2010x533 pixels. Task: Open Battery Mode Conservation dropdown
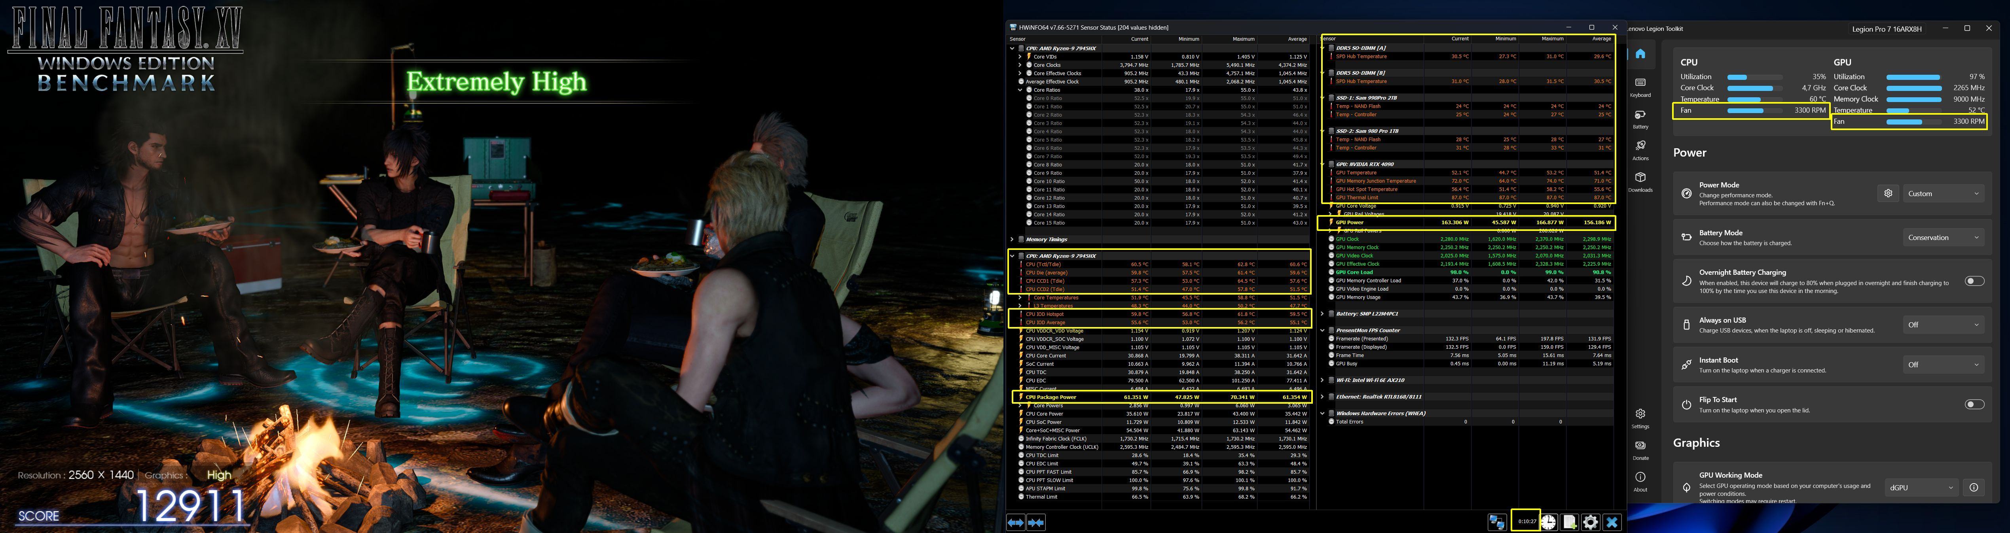1943,238
